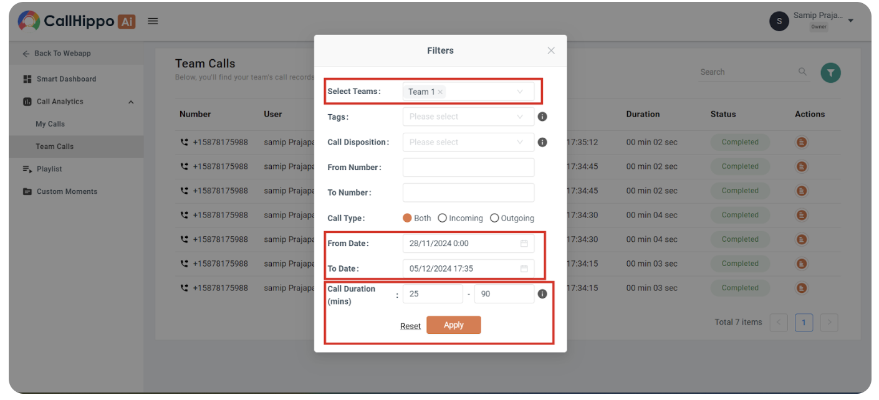The height and width of the screenshot is (400, 879).
Task: Click the info icon beside Call Disposition
Action: point(542,142)
